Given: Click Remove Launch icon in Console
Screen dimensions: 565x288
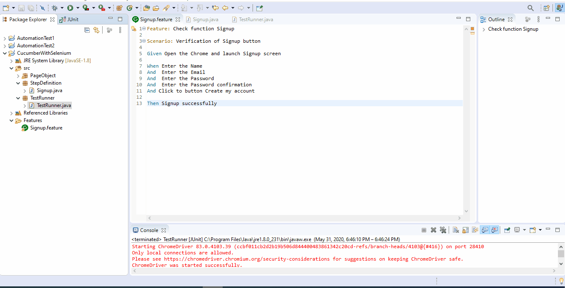Looking at the screenshot, I should [x=433, y=230].
